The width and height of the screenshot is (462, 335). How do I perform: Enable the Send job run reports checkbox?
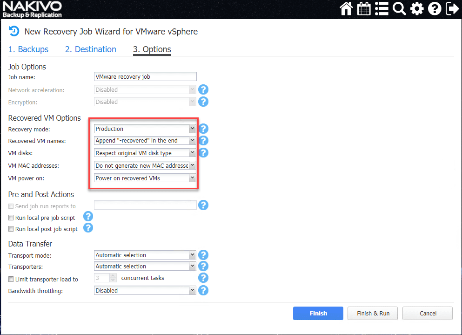point(10,206)
